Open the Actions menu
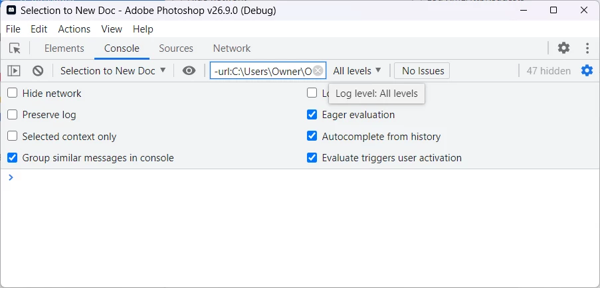The height and width of the screenshot is (288, 600). pos(74,29)
